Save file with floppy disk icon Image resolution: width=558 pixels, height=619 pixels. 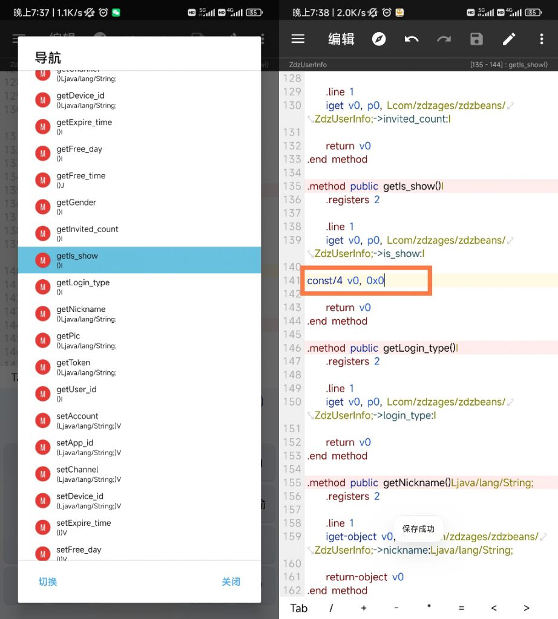coord(477,39)
